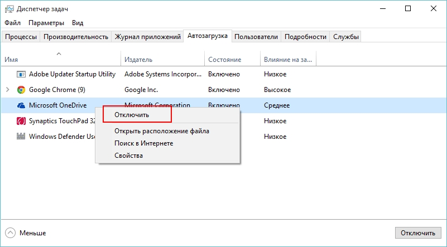The height and width of the screenshot is (247, 447).
Task: Sort by the Влияние на за... column header
Action: pos(288,59)
